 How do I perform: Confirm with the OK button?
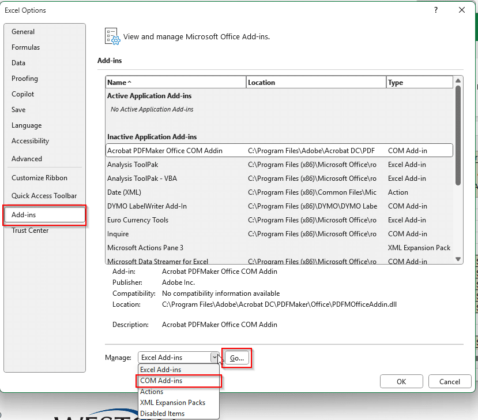[x=401, y=381]
